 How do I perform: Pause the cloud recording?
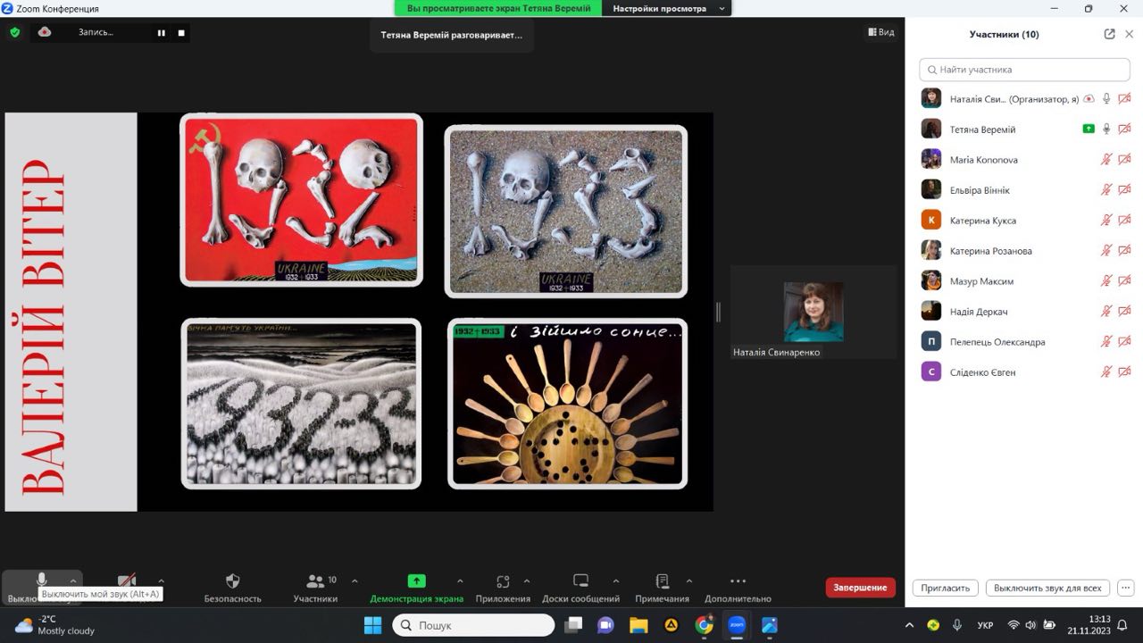point(162,33)
